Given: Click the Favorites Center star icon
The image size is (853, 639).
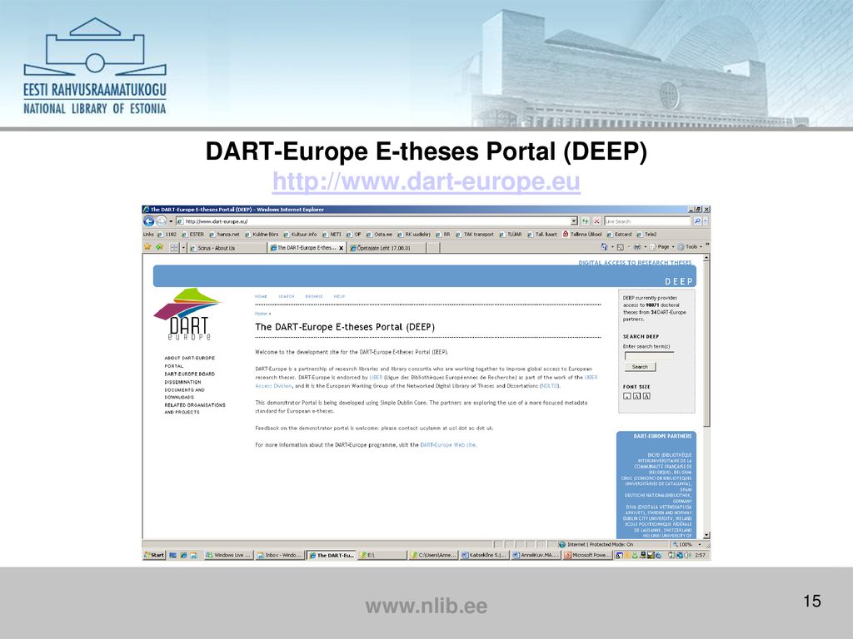Looking at the screenshot, I should (x=147, y=247).
